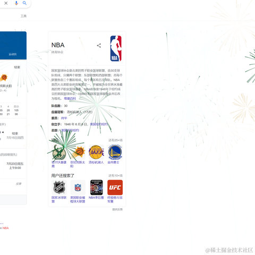Open the Lakers logo
This screenshot has height=255, width=255.
click(x=96, y=152)
